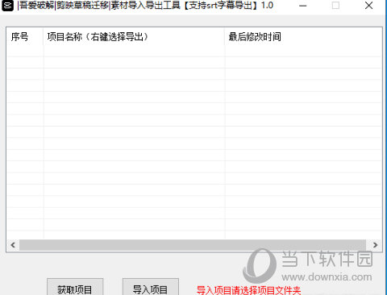Click red hint text 导入项目请选择项目文件夹
Screen dimensions: 387x295
click(x=248, y=290)
